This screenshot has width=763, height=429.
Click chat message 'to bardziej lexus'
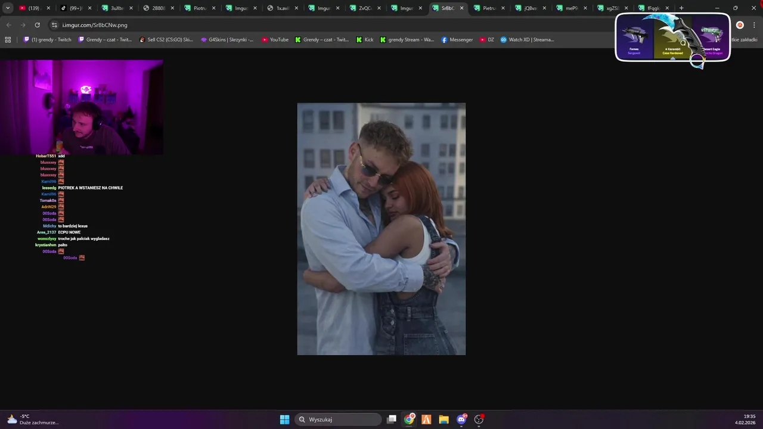[x=73, y=226]
